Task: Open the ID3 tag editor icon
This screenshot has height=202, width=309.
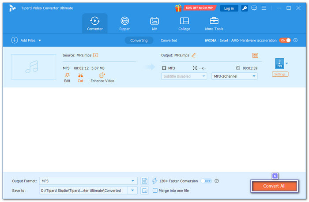Action: pyautogui.click(x=255, y=55)
